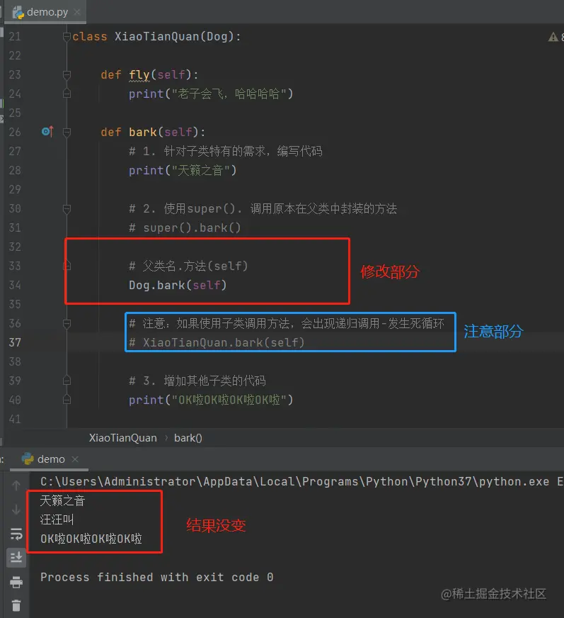Close the demo run tab
The height and width of the screenshot is (618, 564).
[75, 459]
